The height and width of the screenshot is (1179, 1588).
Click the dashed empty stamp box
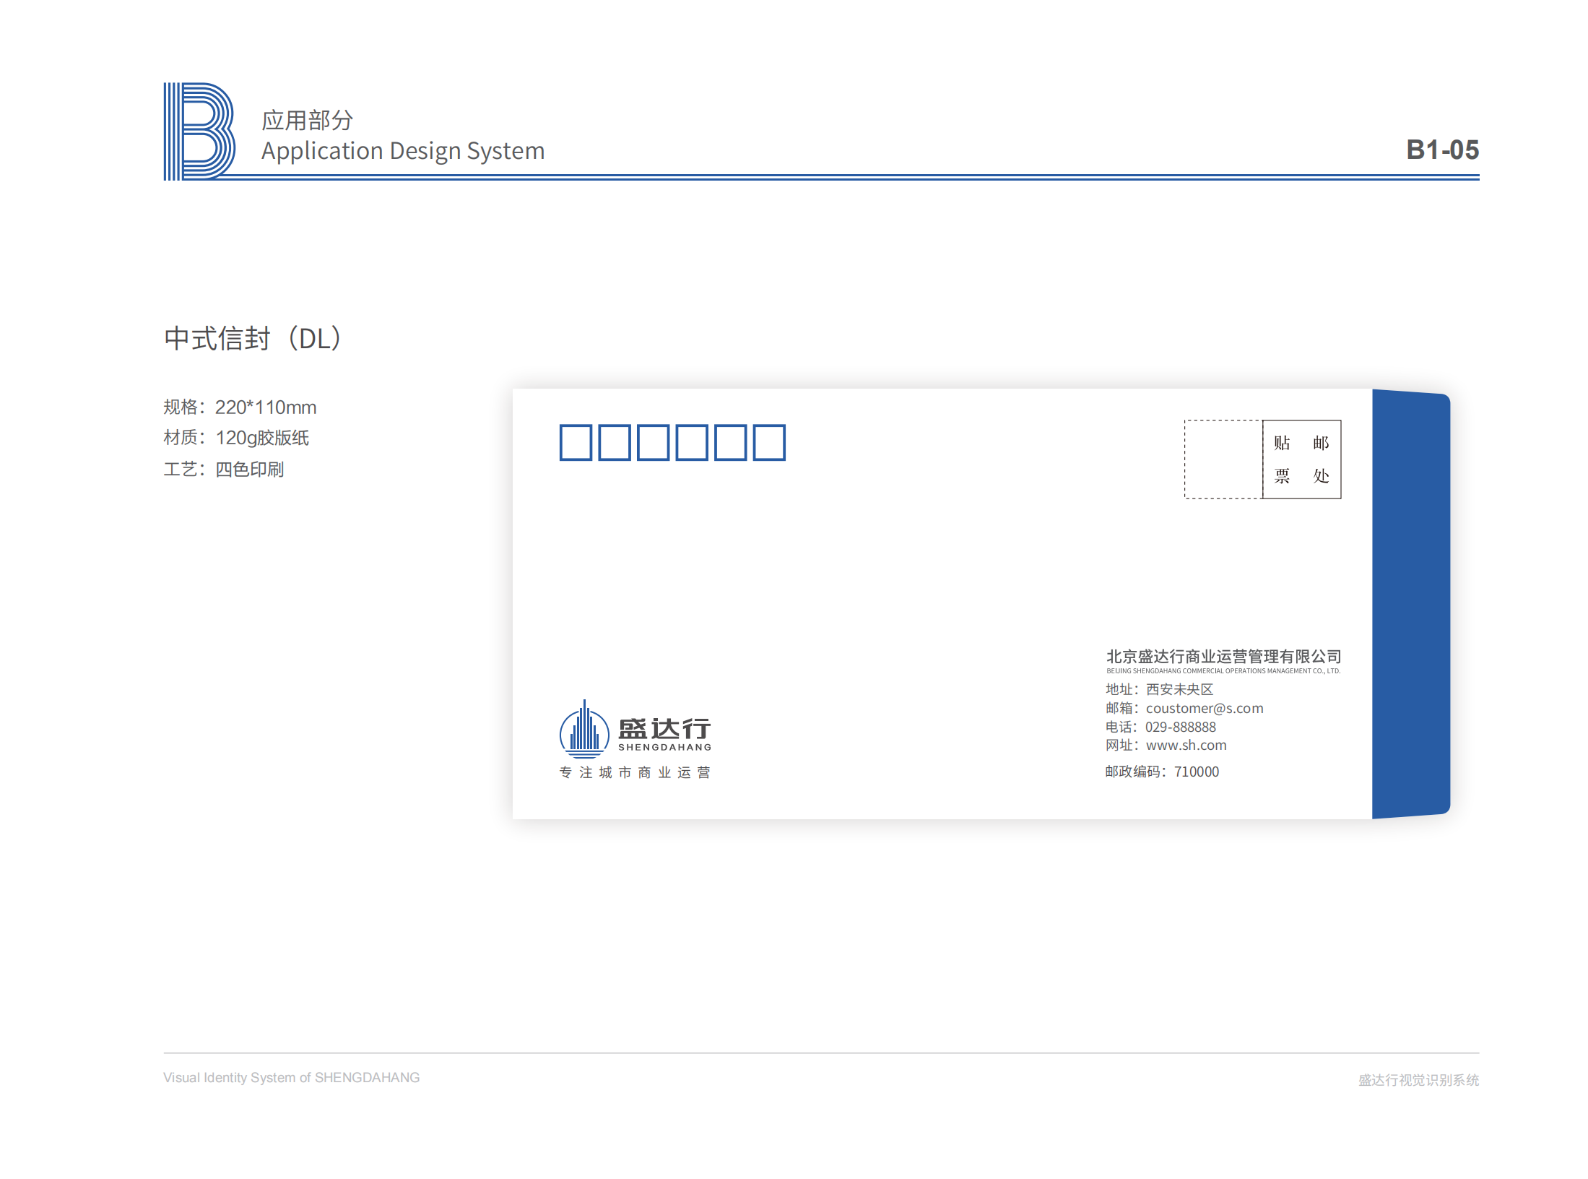pos(1223,459)
